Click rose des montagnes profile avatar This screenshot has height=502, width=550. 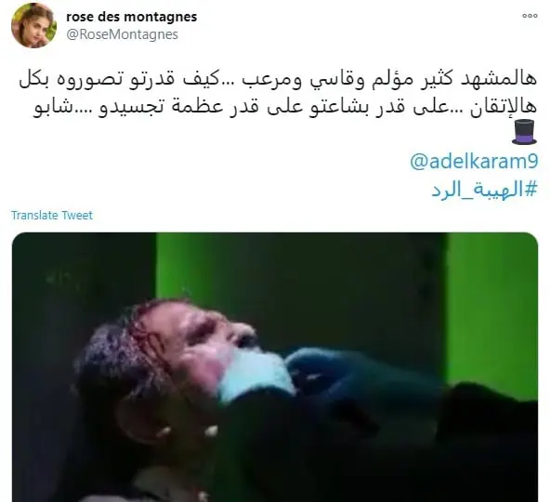(33, 26)
